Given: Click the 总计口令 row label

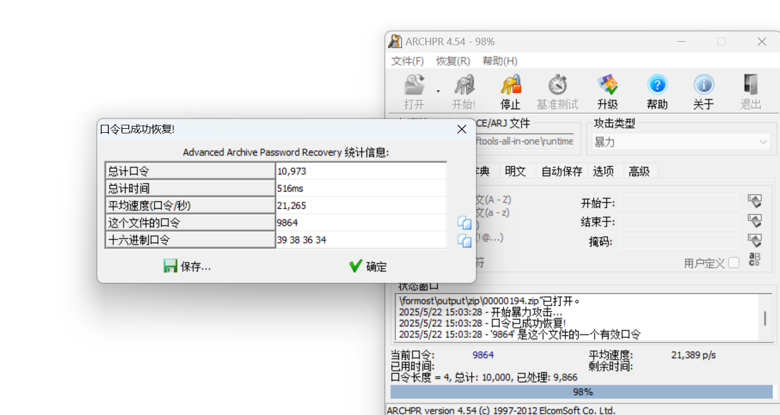Looking at the screenshot, I should (190, 171).
